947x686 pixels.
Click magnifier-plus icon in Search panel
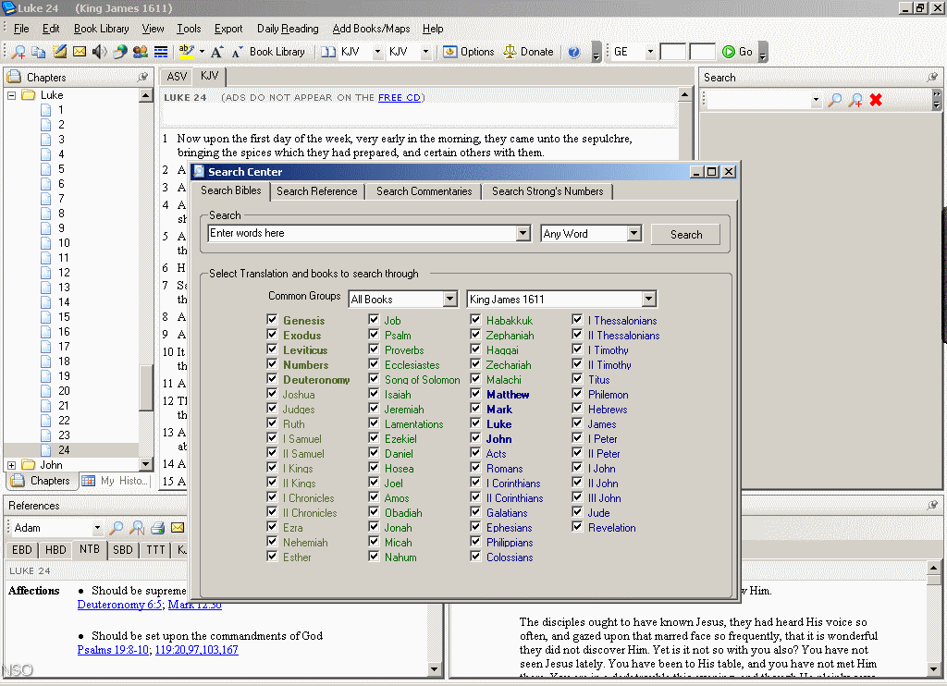pyautogui.click(x=855, y=100)
